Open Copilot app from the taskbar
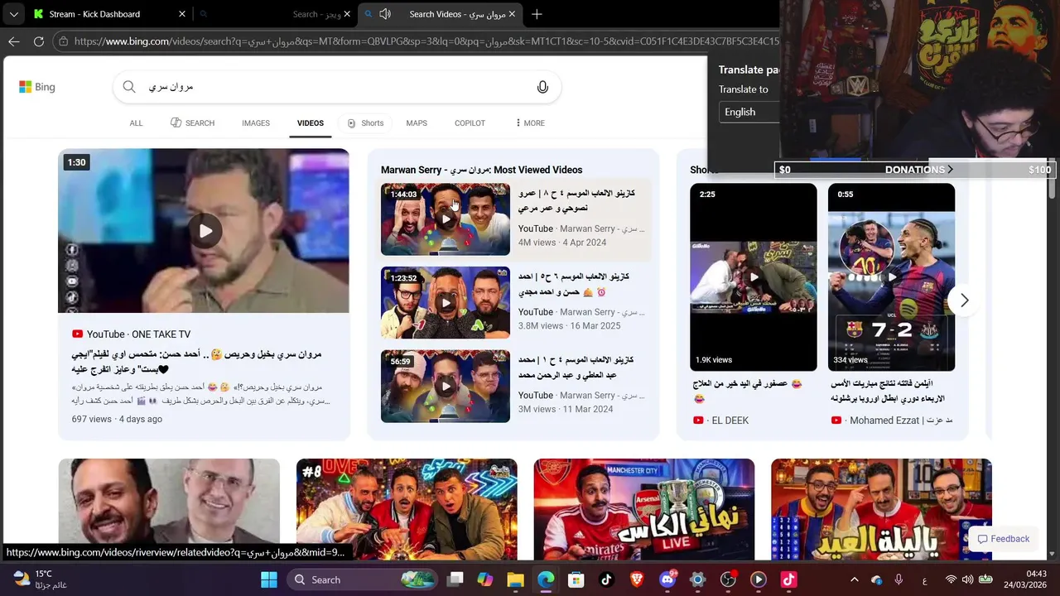This screenshot has height=596, width=1060. point(485,579)
